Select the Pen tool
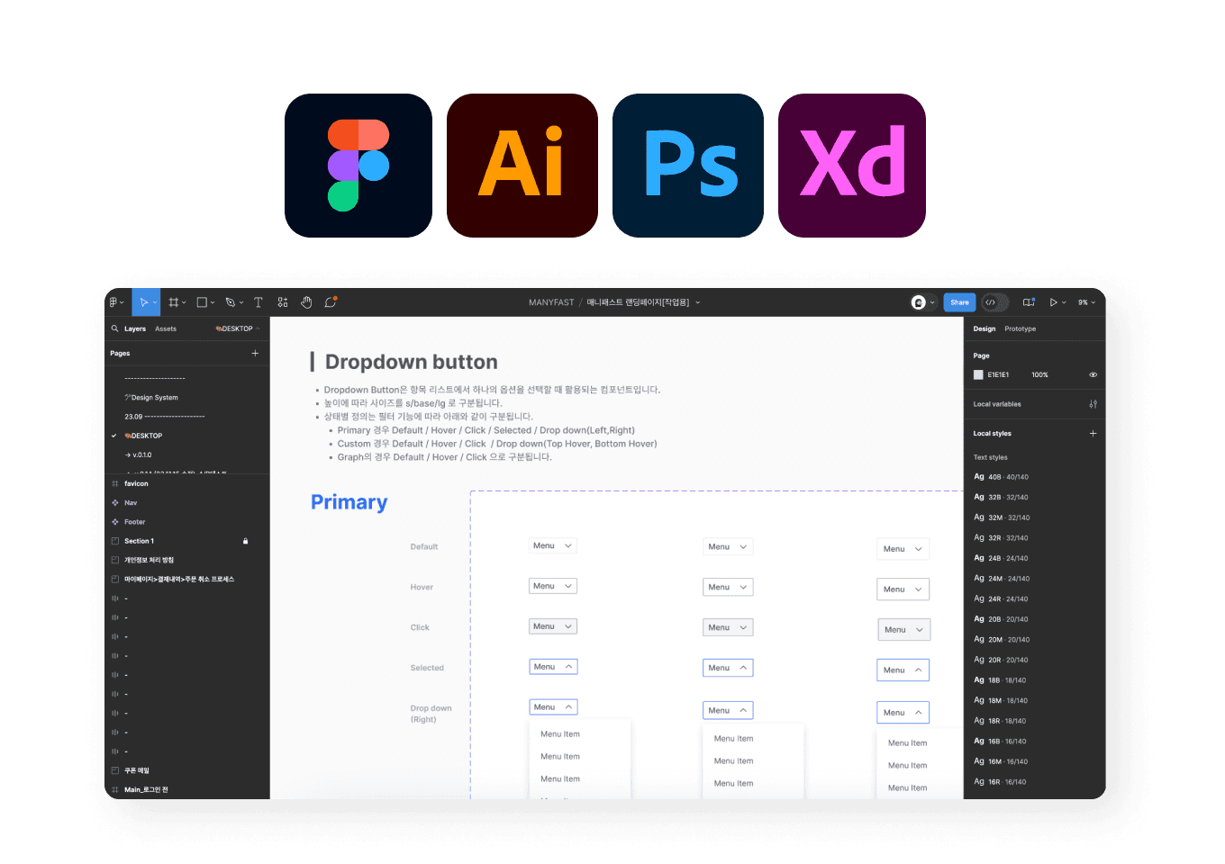1225x864 pixels. (231, 302)
